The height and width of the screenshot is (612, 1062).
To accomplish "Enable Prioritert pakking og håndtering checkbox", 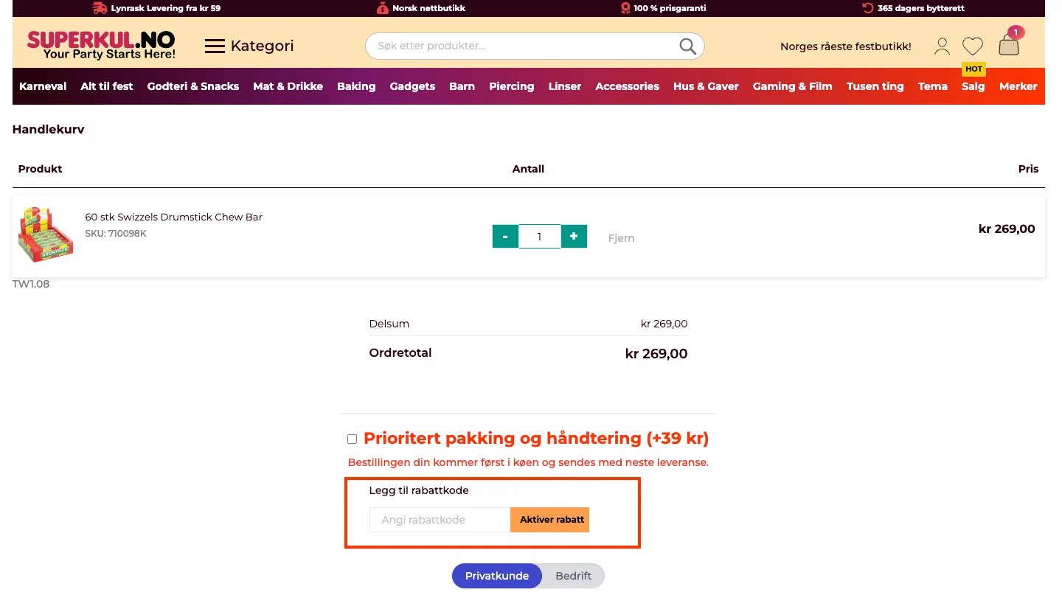I will pyautogui.click(x=352, y=439).
